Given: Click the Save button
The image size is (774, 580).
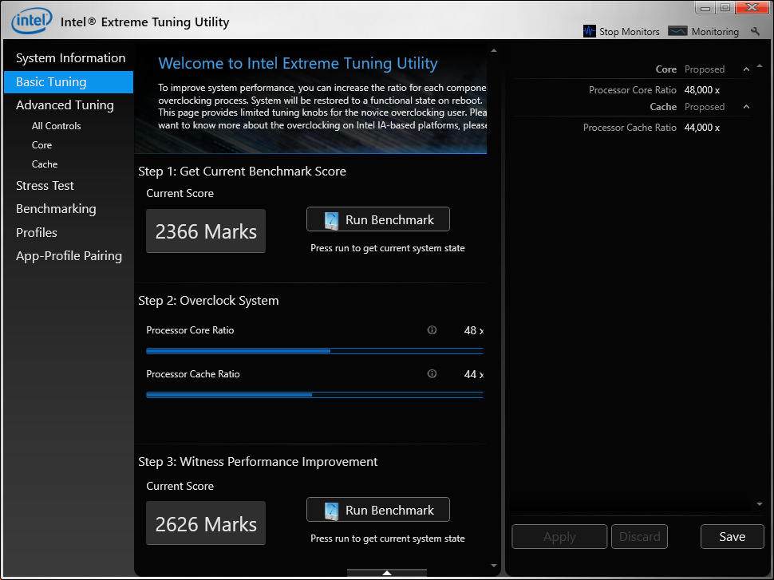Looking at the screenshot, I should pos(732,537).
